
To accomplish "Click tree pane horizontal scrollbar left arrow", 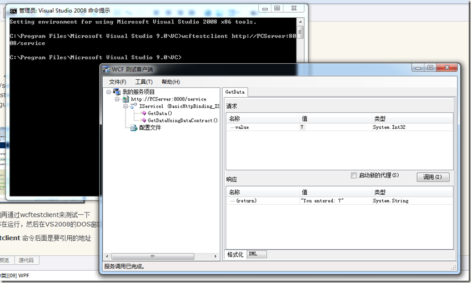I will (107, 256).
